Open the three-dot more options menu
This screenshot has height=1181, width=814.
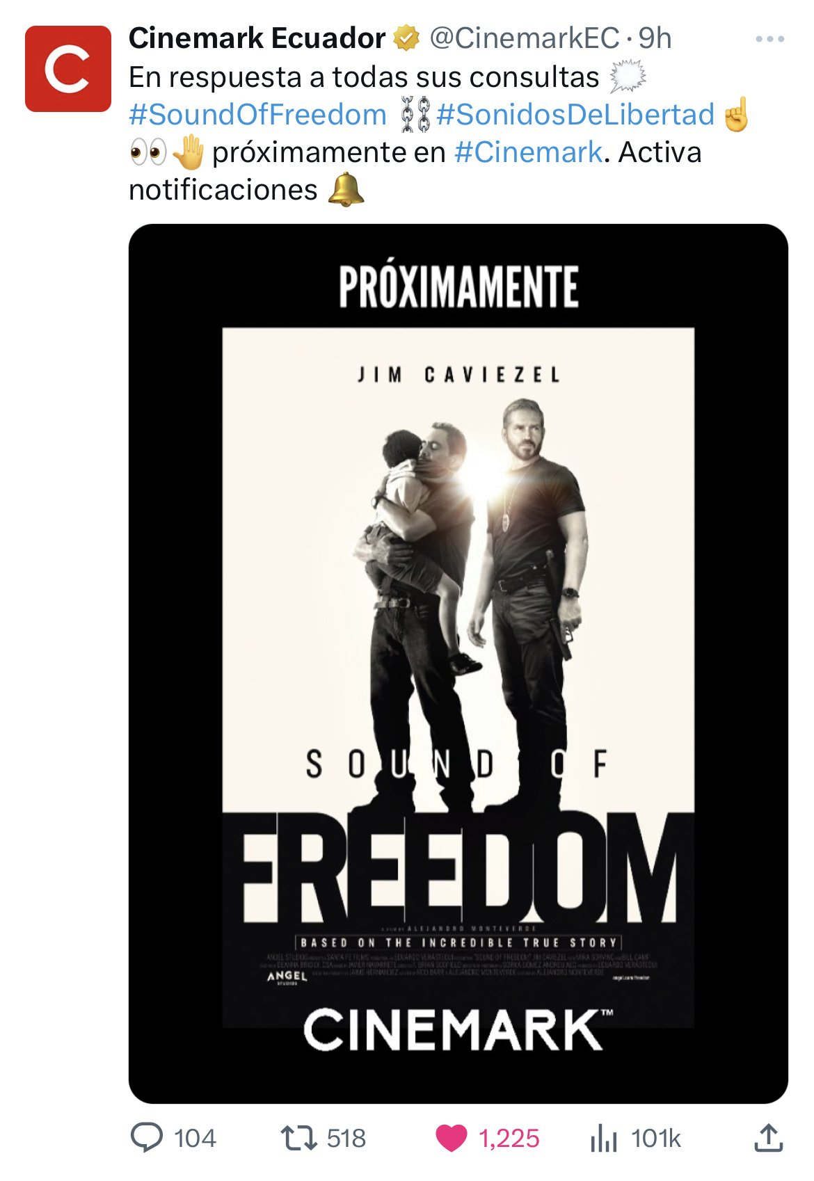pos(769,39)
